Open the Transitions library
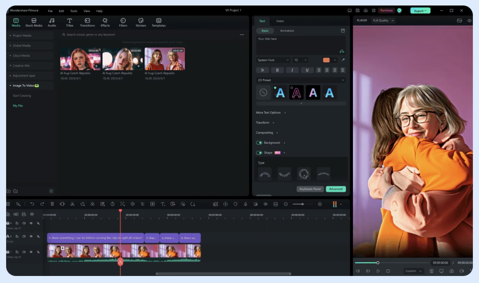This screenshot has height=283, width=479. click(87, 22)
